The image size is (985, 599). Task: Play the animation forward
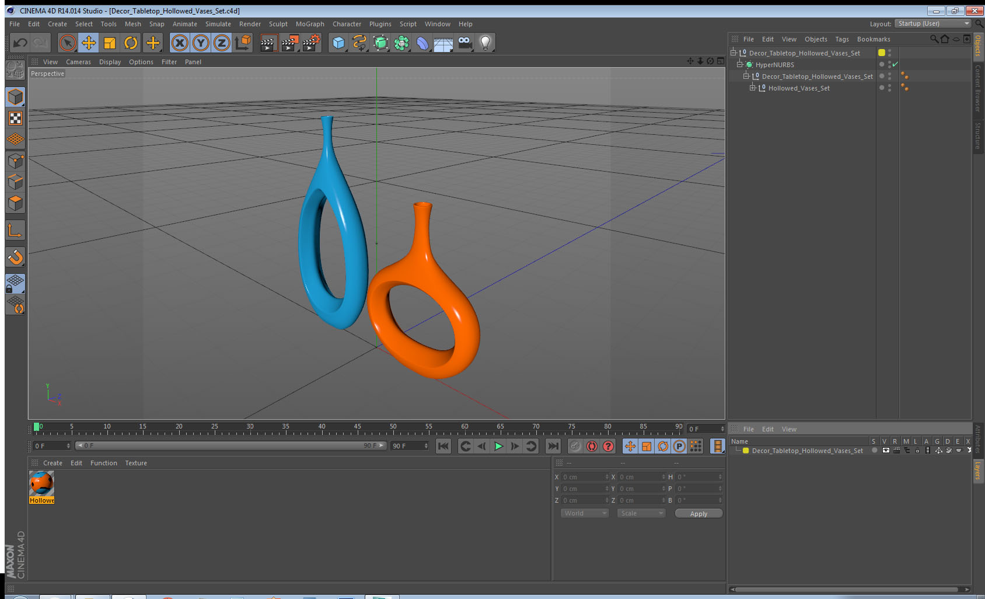(498, 446)
